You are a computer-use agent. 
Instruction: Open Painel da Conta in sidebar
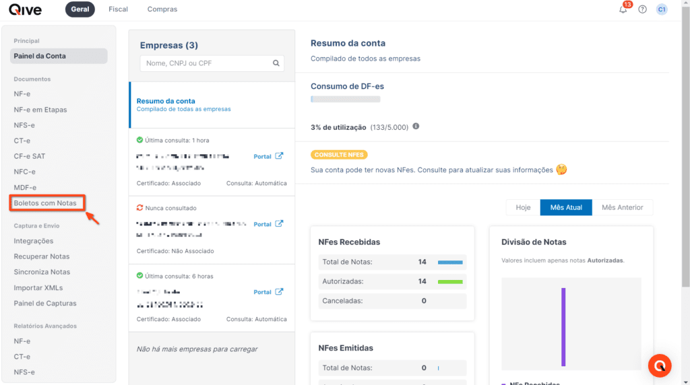59,56
